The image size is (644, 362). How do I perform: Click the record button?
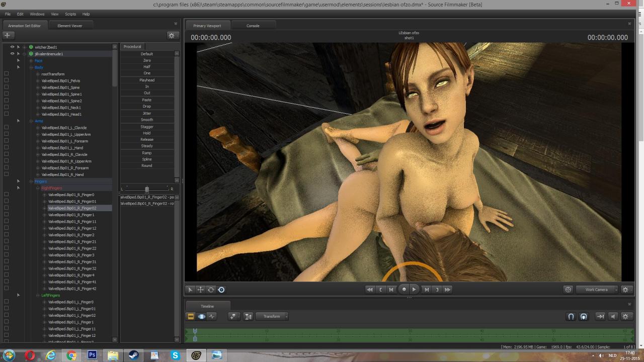404,290
